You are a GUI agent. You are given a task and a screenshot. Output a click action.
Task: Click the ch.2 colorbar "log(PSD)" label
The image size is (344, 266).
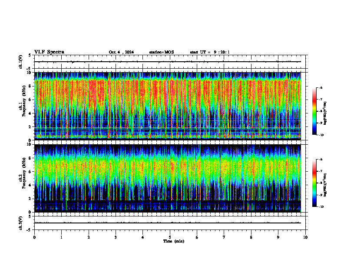[x=326, y=185]
